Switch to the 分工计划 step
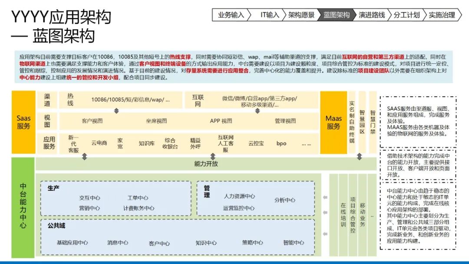 [407, 15]
